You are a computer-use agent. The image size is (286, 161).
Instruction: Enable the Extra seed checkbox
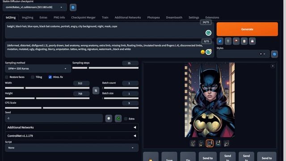pyautogui.click(x=126, y=119)
